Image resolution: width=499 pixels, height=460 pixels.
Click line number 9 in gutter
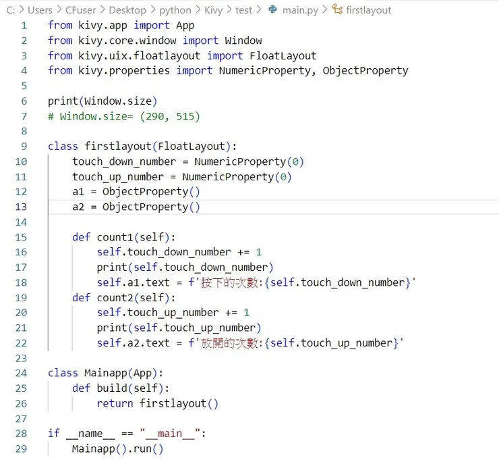tap(24, 147)
